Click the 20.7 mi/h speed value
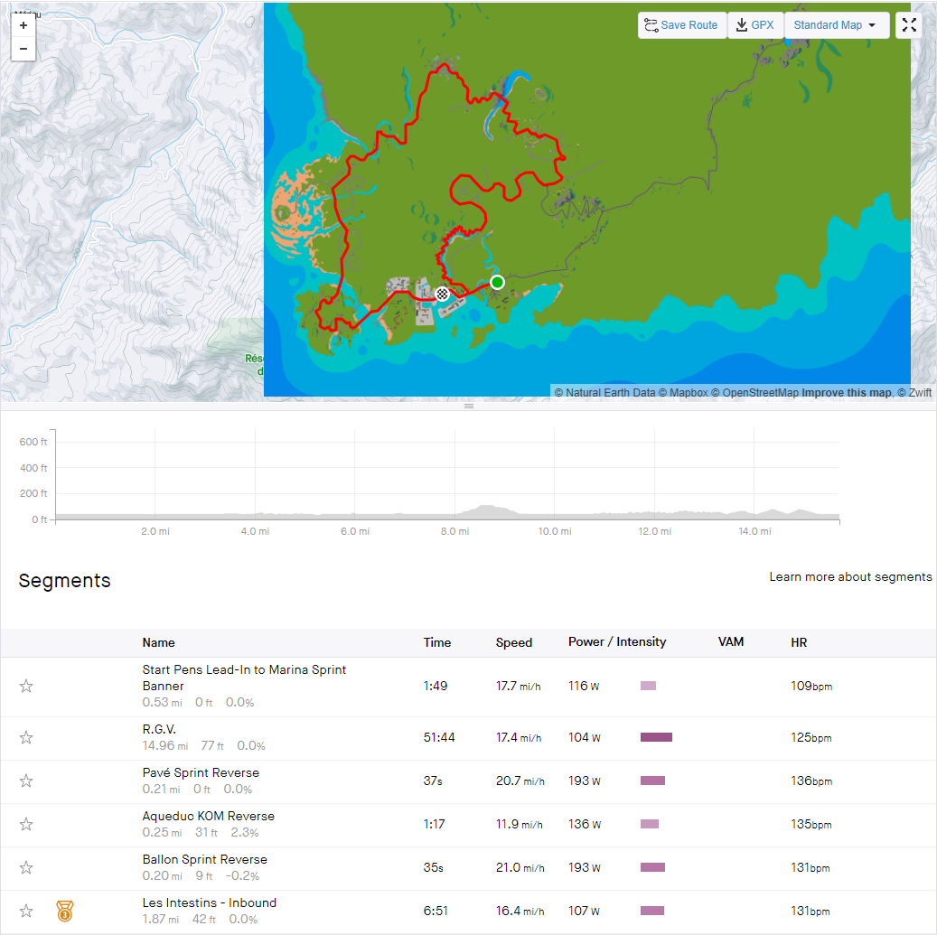The height and width of the screenshot is (935, 937). (520, 781)
